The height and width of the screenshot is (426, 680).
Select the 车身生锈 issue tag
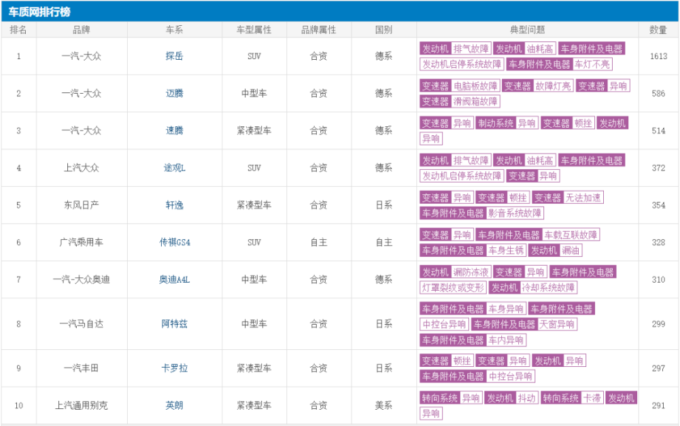click(506, 251)
